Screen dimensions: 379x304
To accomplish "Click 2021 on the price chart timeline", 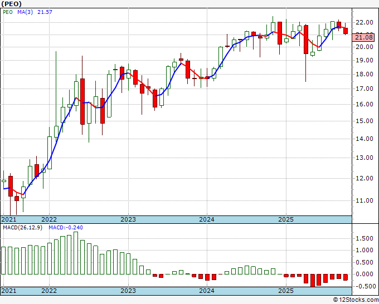I will (9, 219).
